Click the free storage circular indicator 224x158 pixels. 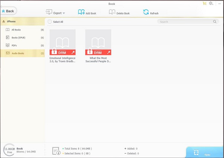9,150
